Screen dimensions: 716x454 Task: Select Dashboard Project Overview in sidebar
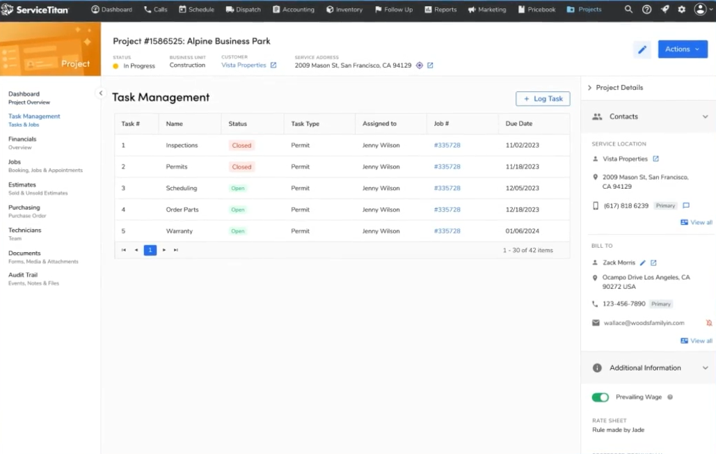click(x=29, y=97)
